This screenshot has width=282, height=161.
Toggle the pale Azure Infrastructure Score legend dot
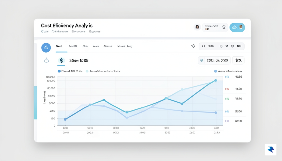pos(87,71)
